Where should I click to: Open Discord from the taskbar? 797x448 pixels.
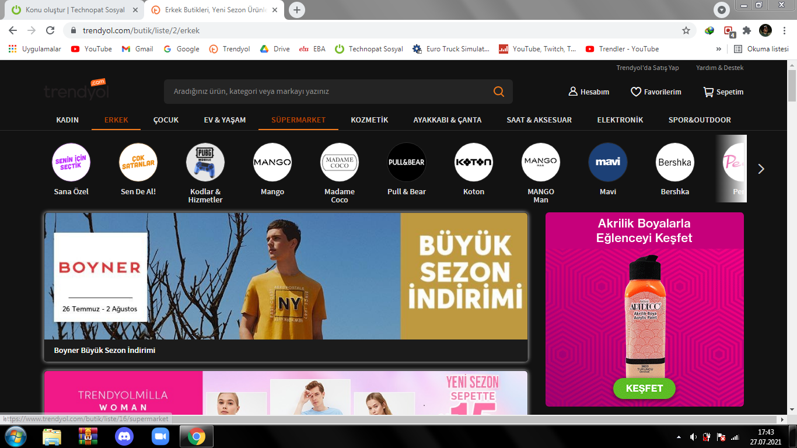(x=124, y=436)
